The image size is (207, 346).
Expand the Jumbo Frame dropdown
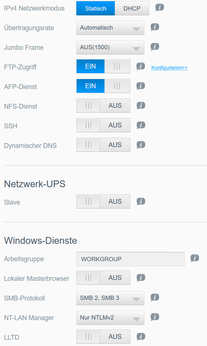pyautogui.click(x=110, y=48)
